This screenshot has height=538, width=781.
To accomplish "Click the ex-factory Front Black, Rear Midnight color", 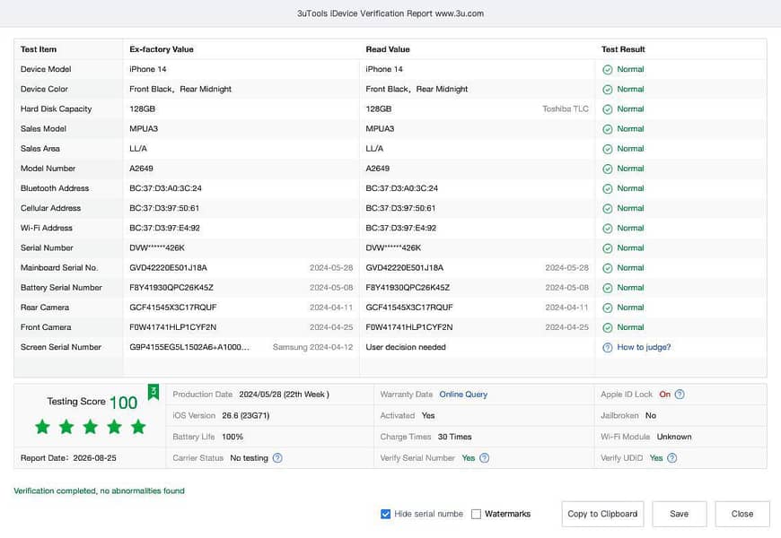I will (180, 89).
